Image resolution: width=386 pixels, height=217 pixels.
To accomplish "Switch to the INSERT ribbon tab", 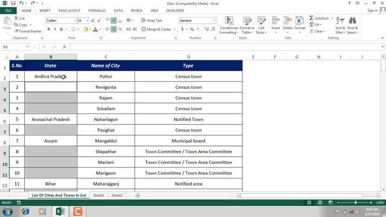I will click(45, 11).
